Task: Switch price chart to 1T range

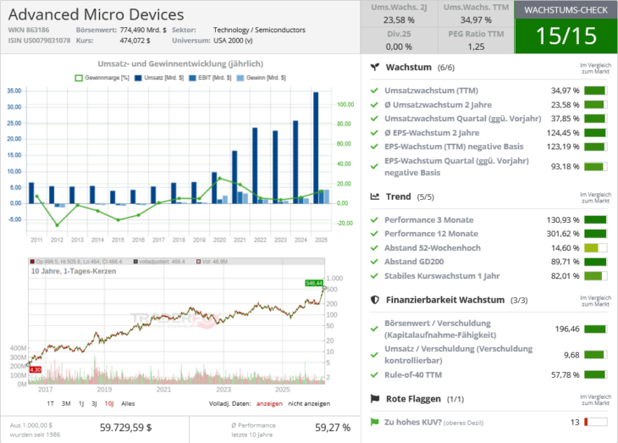Action: click(51, 403)
